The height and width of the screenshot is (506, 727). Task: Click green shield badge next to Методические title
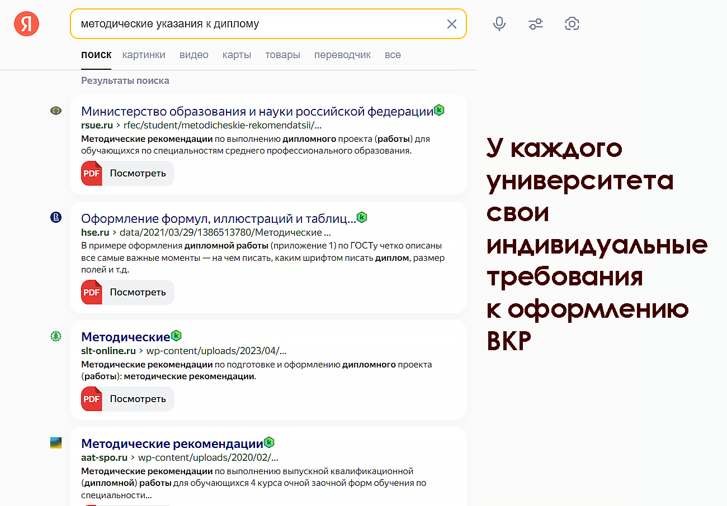pyautogui.click(x=176, y=336)
